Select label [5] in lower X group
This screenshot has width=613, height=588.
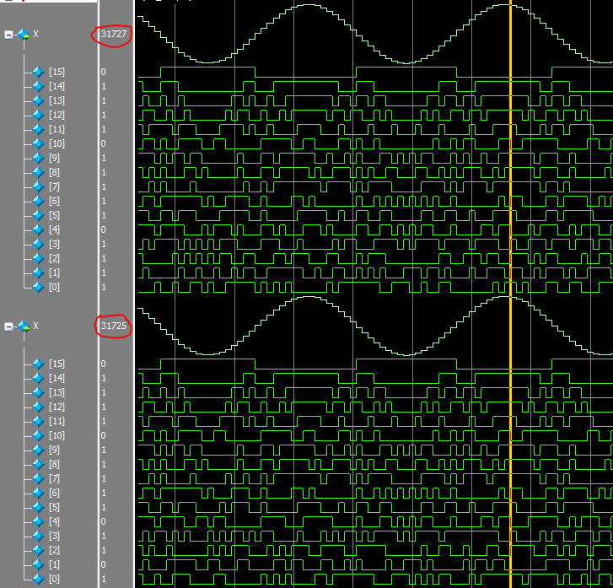click(54, 507)
